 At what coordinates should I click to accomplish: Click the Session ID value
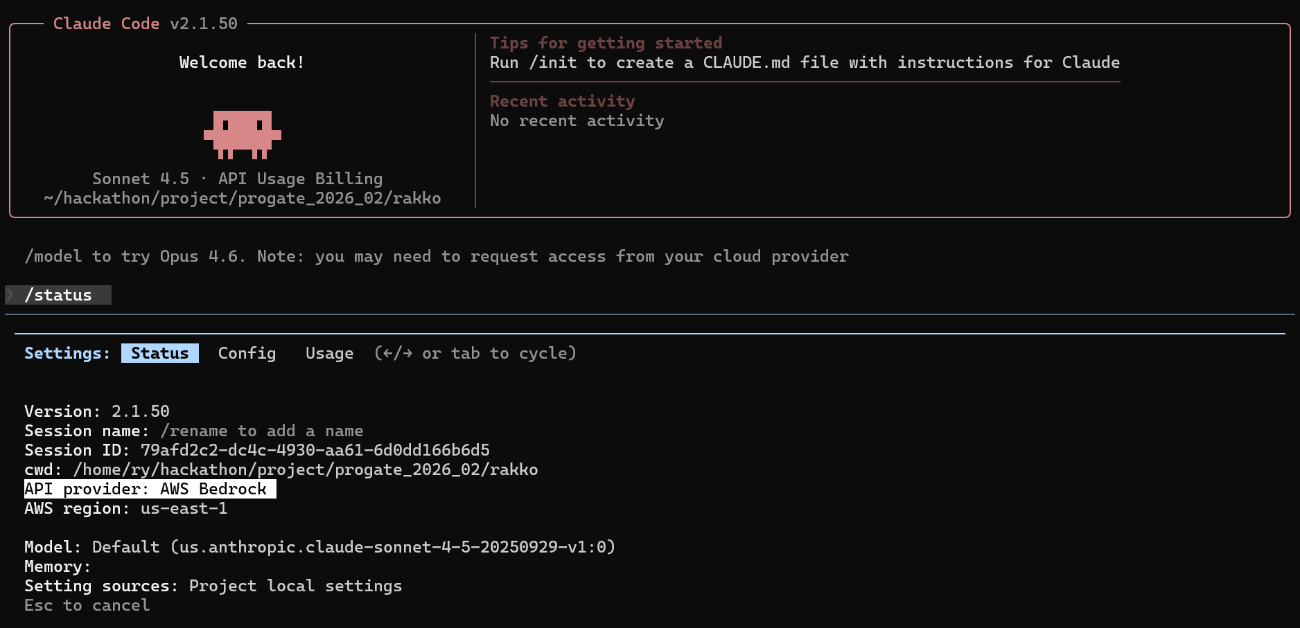pyautogui.click(x=315, y=450)
